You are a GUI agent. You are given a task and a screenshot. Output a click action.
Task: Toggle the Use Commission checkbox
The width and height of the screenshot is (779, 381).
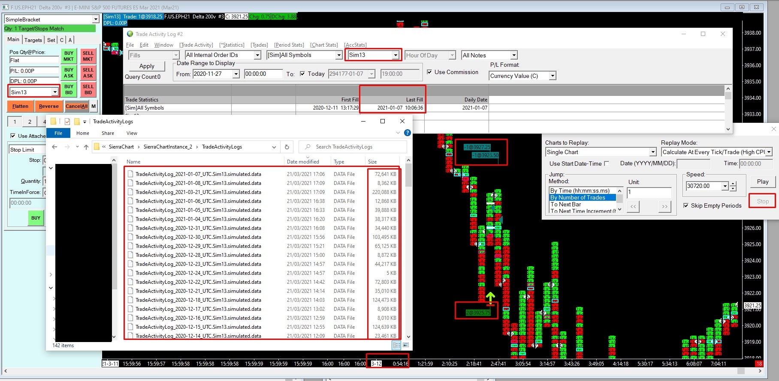[x=429, y=72]
